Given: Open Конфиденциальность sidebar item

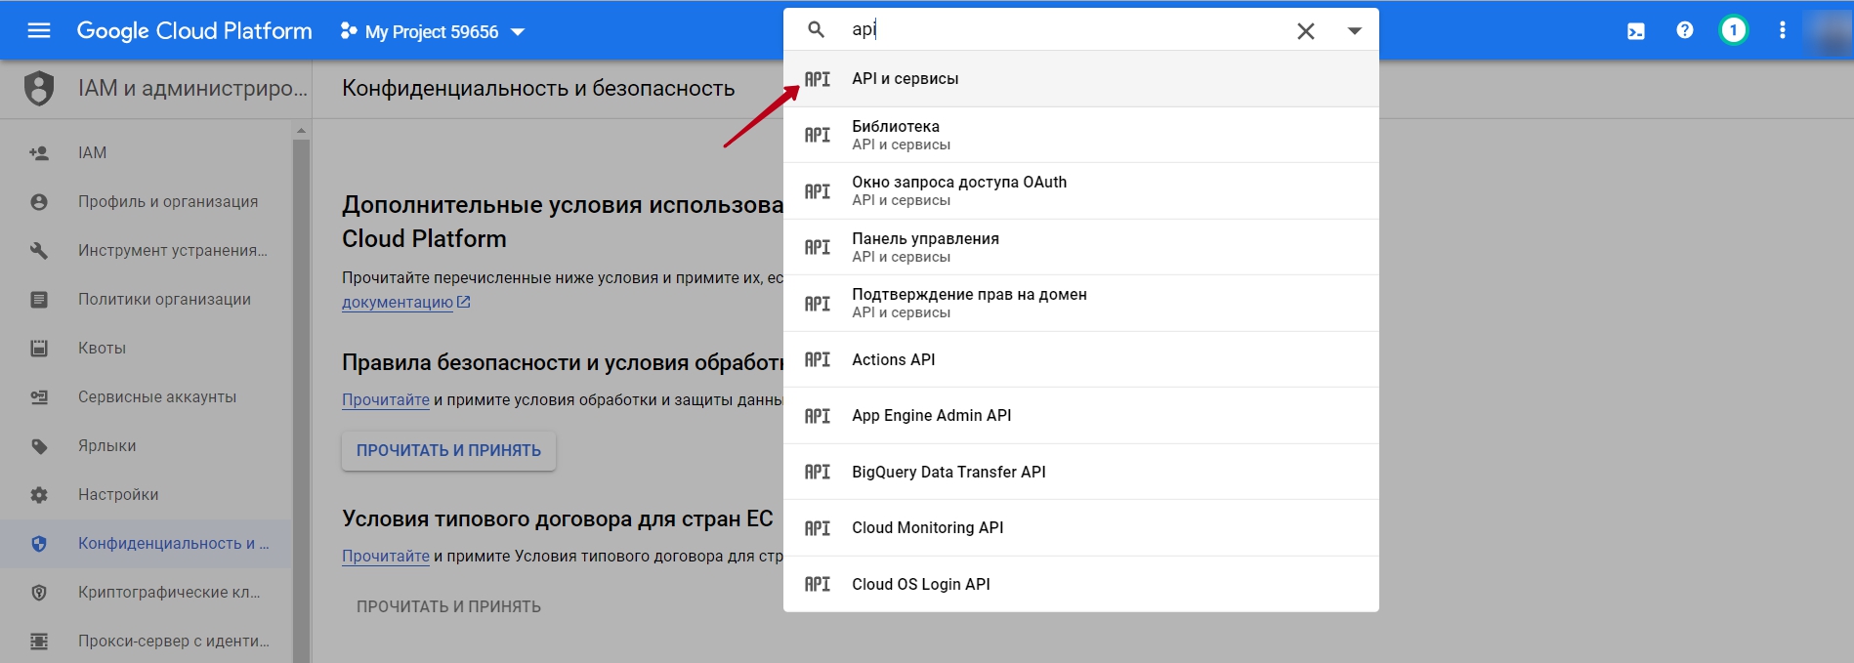Looking at the screenshot, I should [x=147, y=543].
